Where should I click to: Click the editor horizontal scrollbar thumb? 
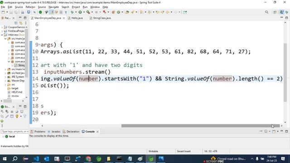(200, 126)
